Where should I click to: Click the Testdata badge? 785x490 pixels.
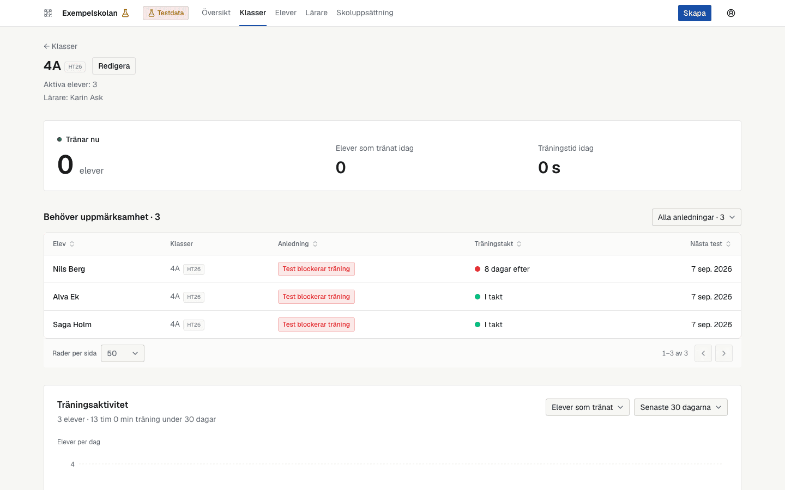click(x=166, y=13)
